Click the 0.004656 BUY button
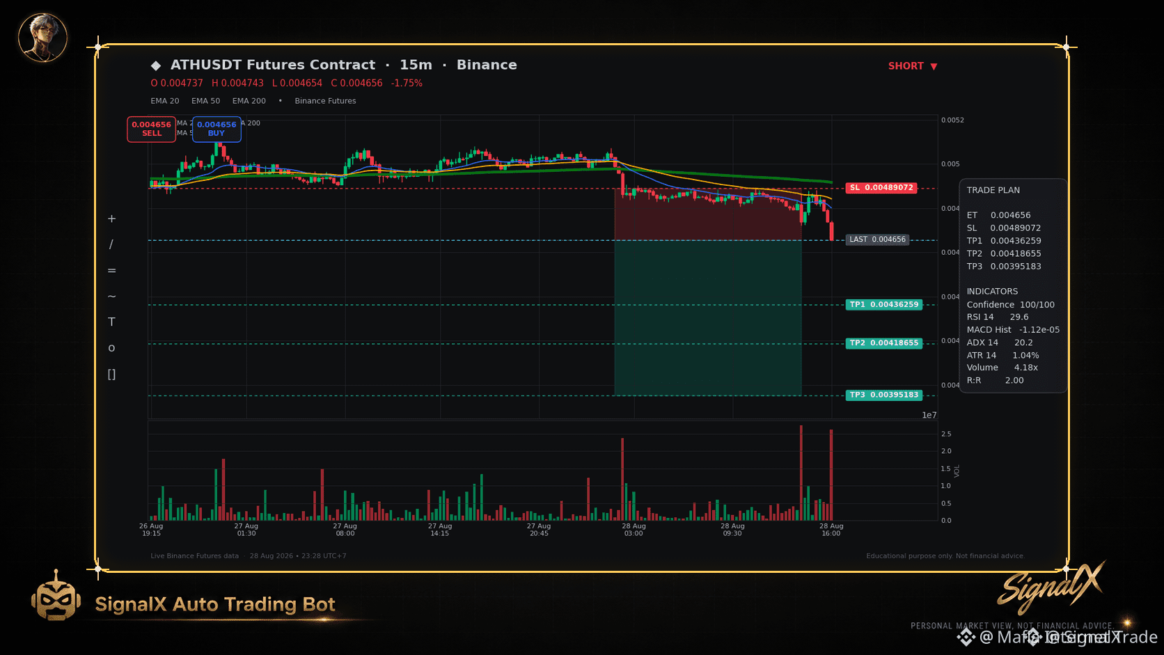The width and height of the screenshot is (1164, 655). 217,129
